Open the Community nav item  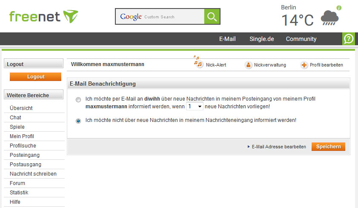tap(301, 39)
